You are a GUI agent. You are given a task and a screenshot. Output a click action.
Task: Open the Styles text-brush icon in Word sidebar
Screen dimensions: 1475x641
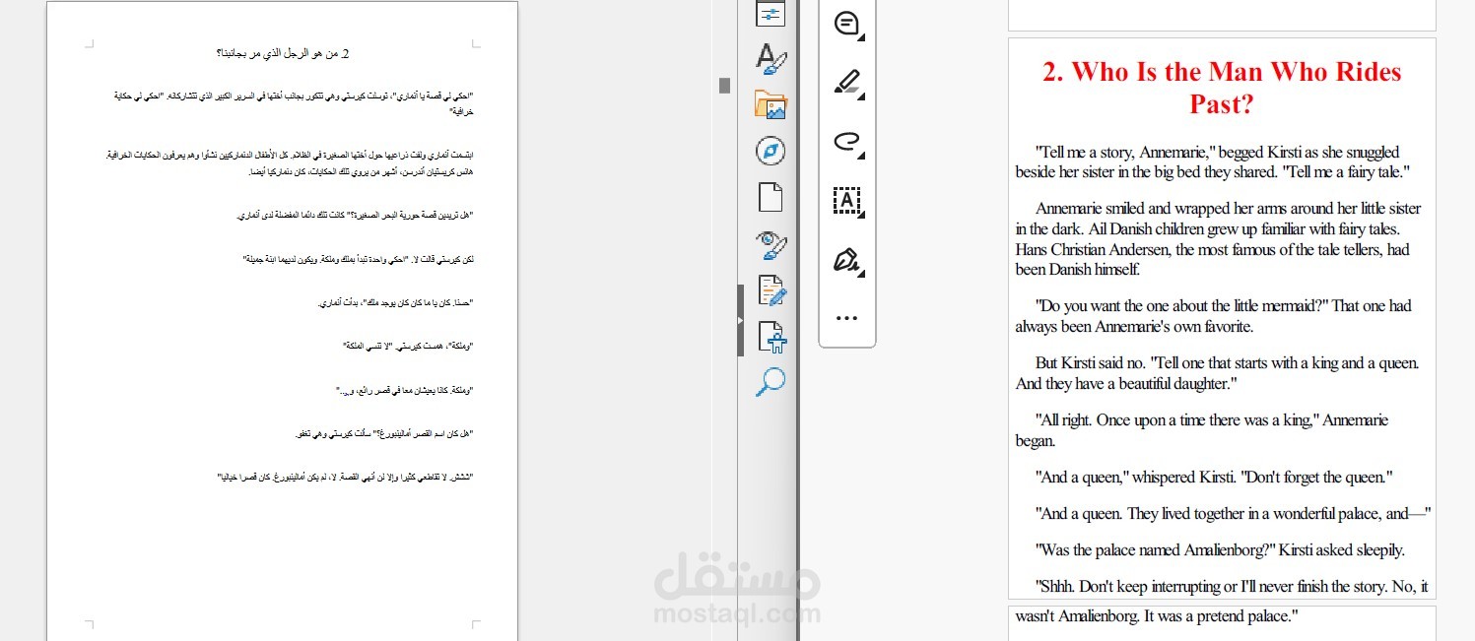[x=771, y=58]
